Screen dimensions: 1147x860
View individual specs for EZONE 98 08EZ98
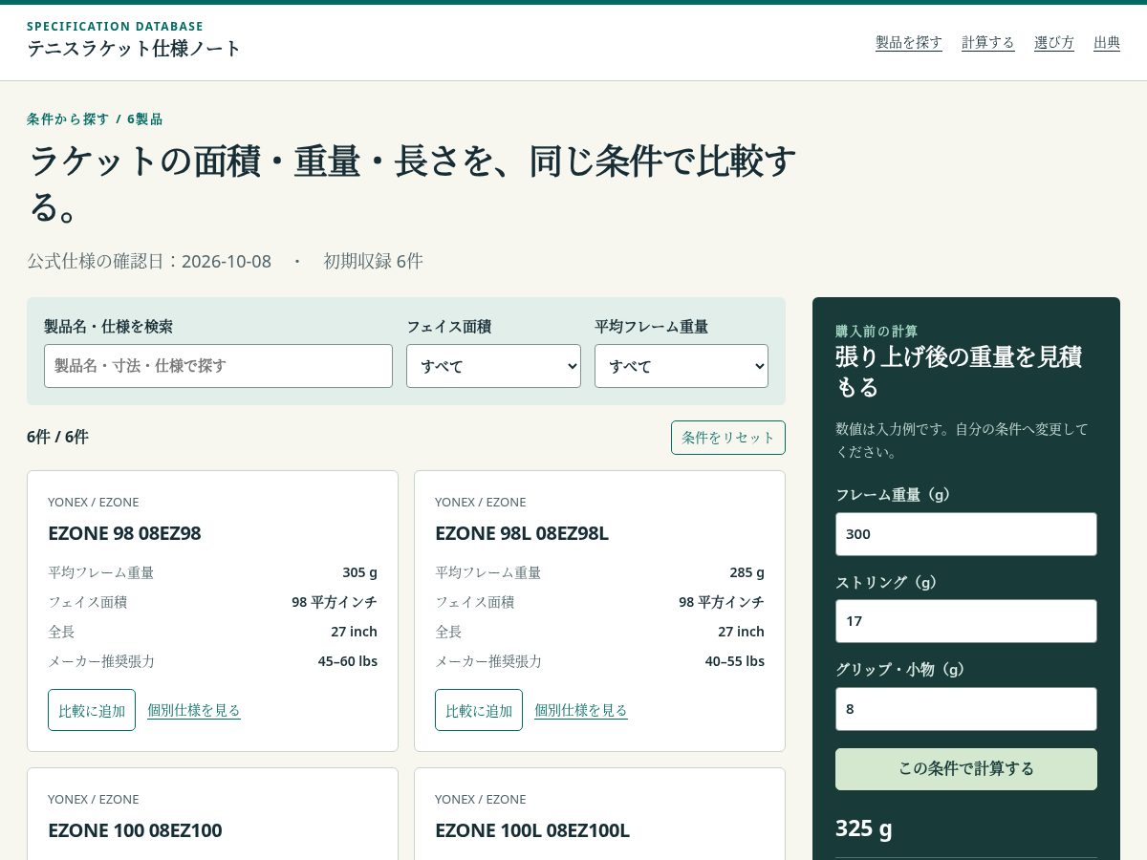(194, 710)
